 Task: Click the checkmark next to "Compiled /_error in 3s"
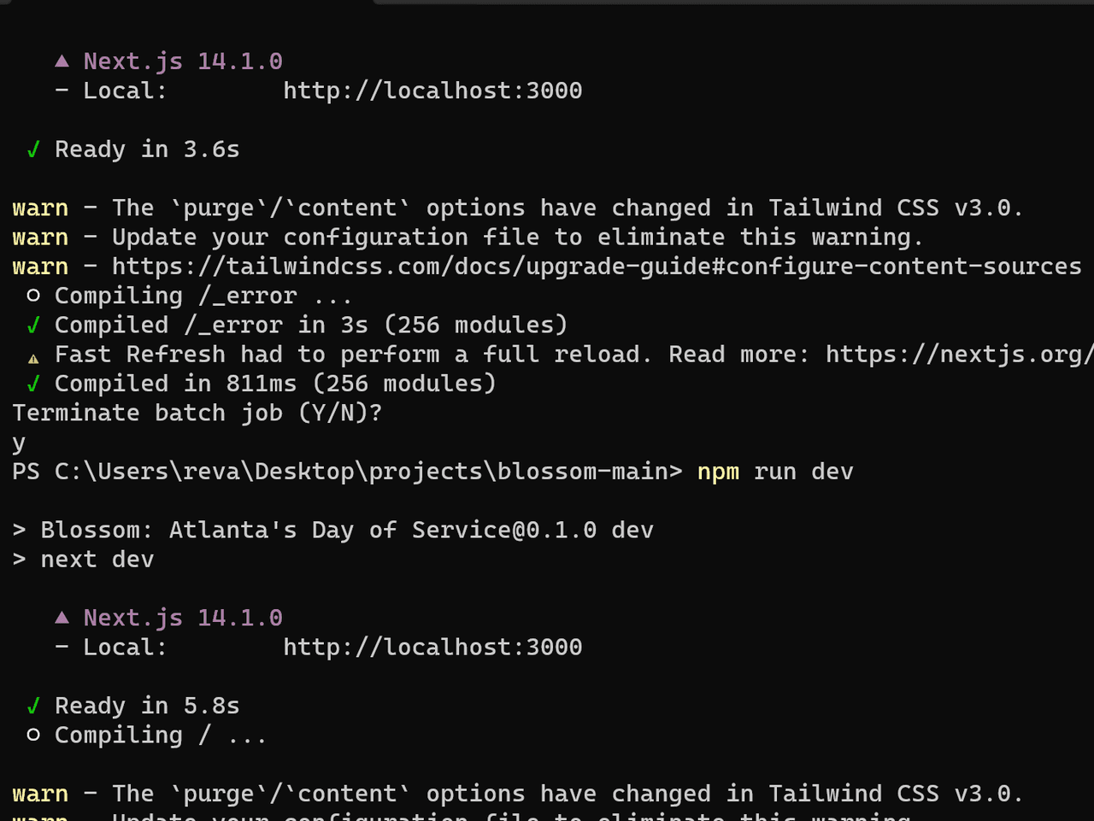click(x=33, y=325)
